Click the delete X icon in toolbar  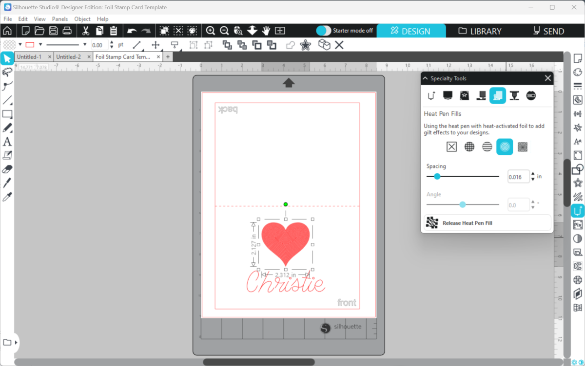tap(339, 45)
